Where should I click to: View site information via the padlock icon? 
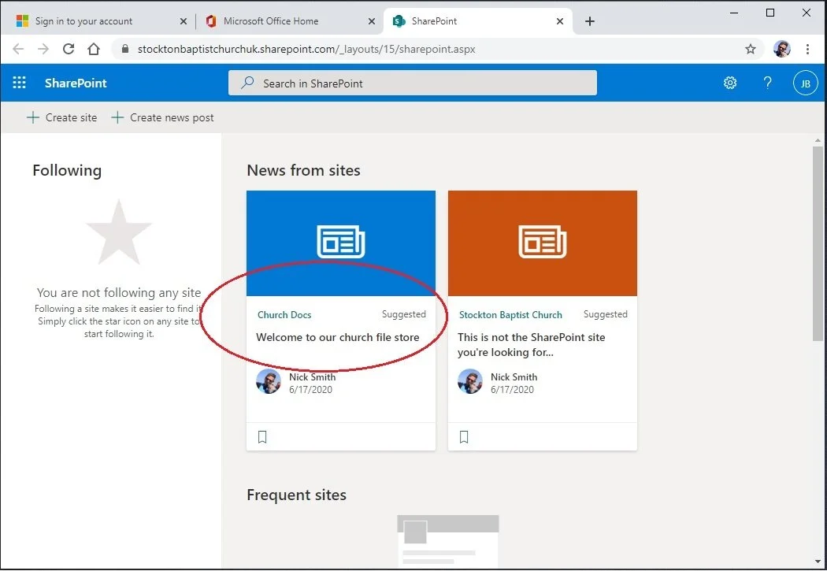click(125, 49)
